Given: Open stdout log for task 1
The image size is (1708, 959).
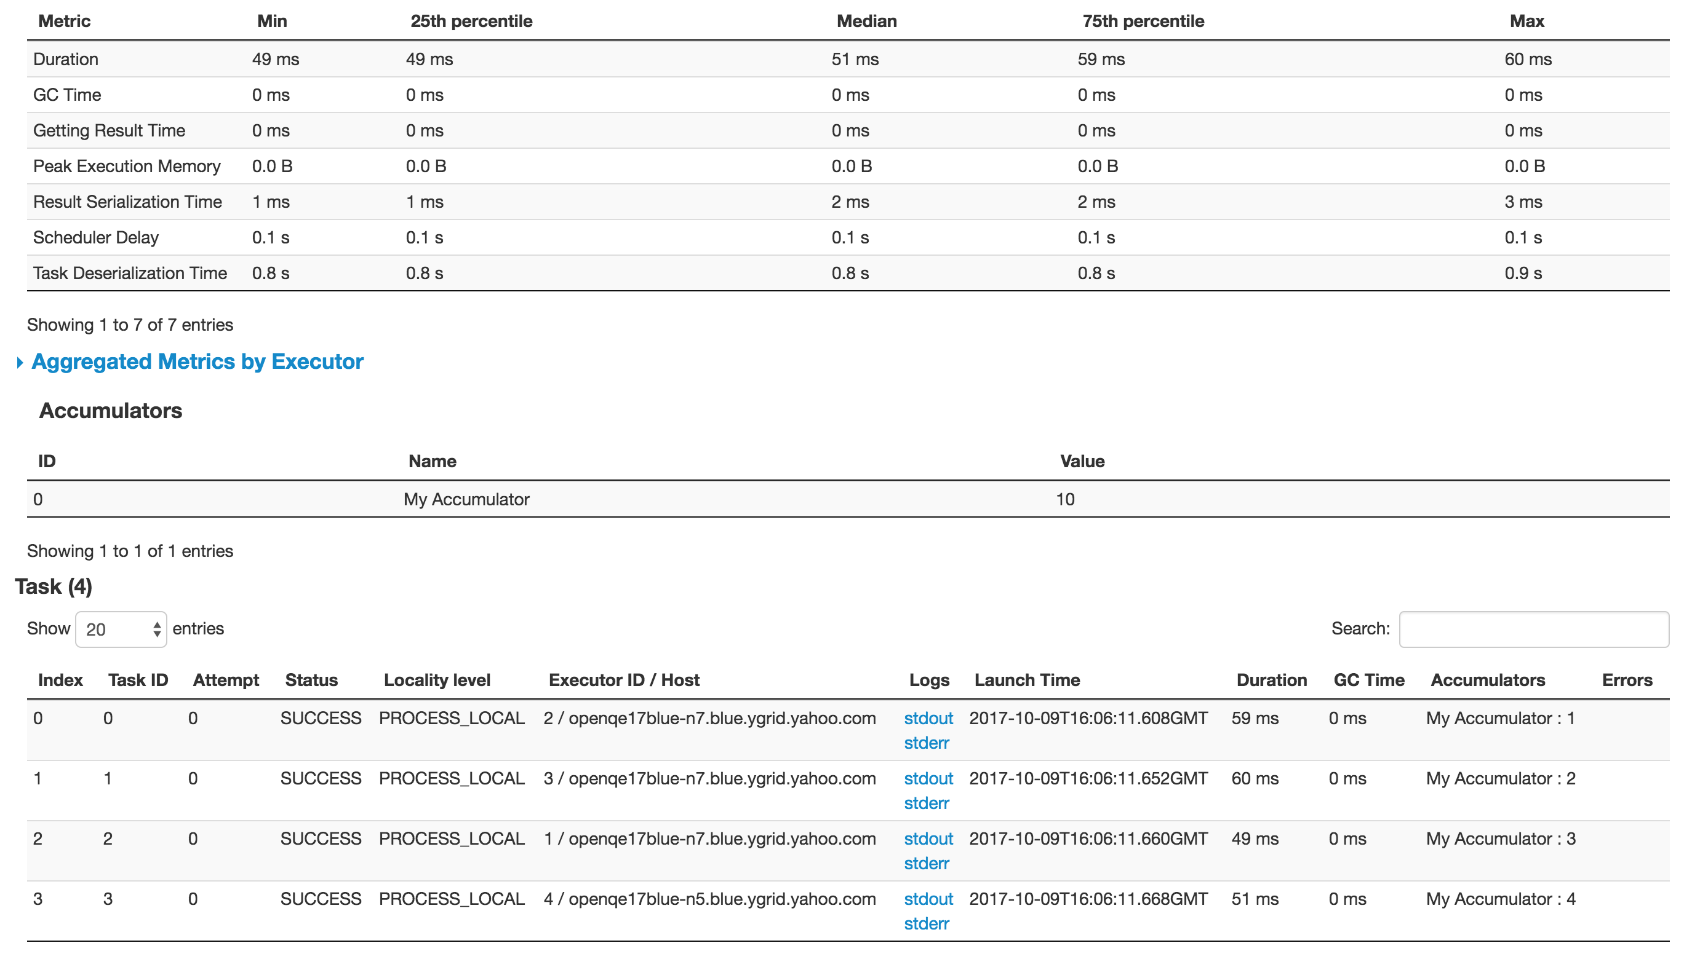Looking at the screenshot, I should coord(928,779).
